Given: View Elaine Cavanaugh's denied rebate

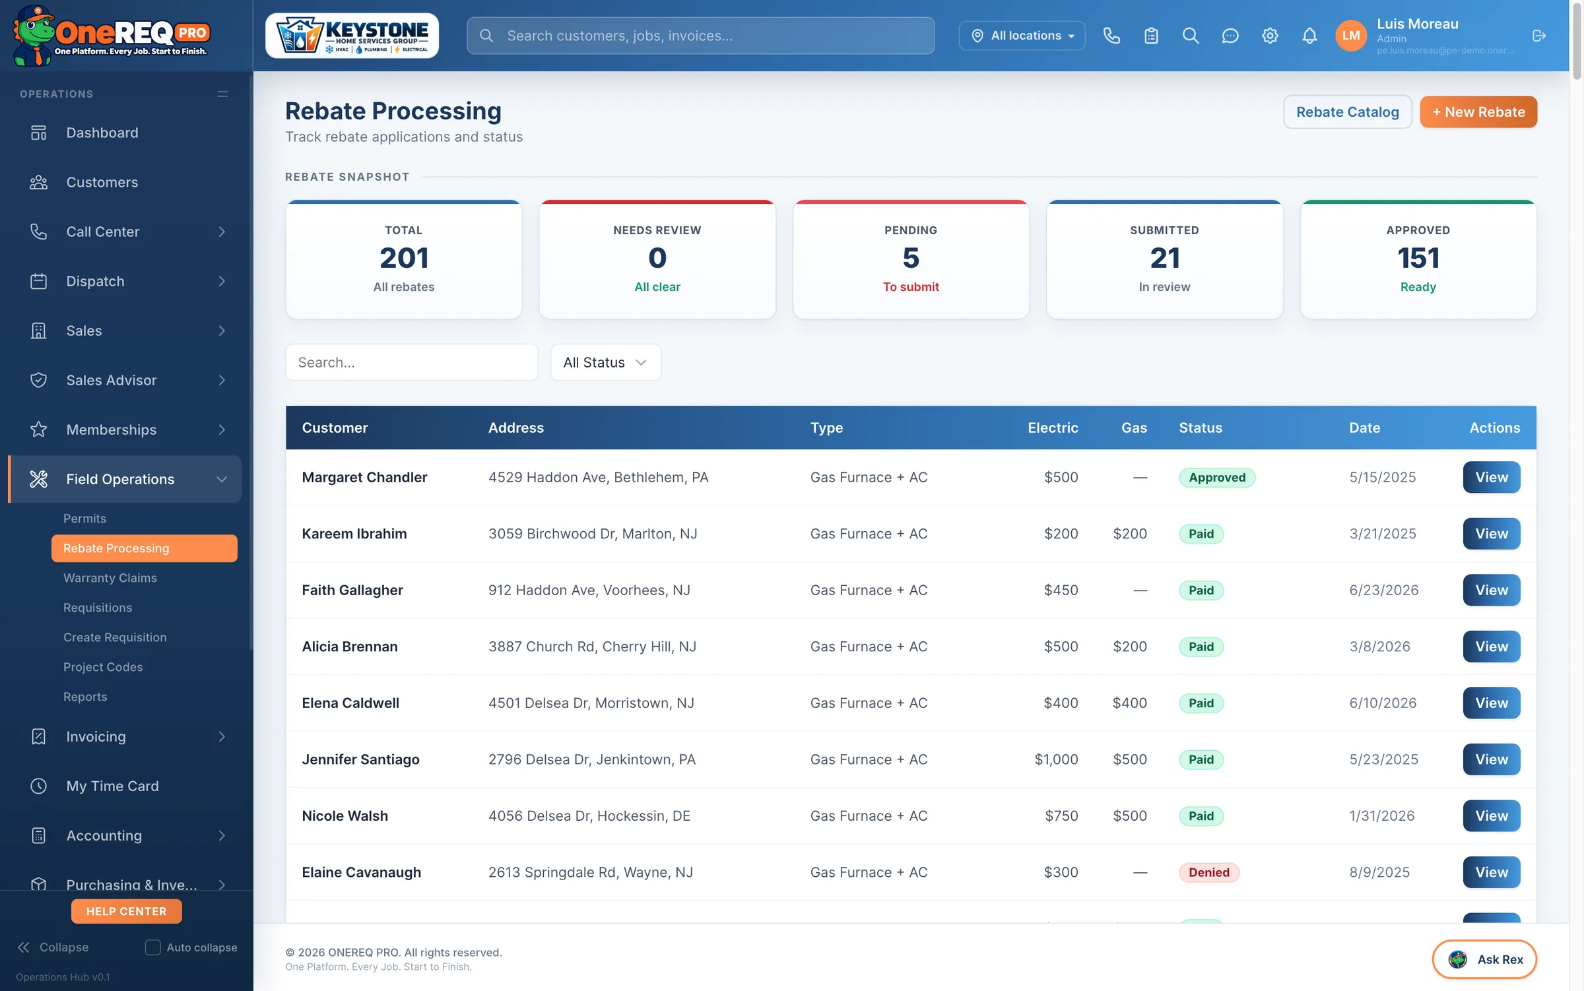Looking at the screenshot, I should [x=1492, y=872].
